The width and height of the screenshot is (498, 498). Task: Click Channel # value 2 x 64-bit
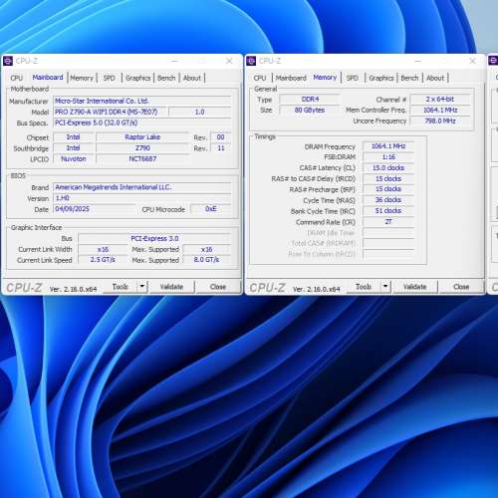click(x=440, y=100)
